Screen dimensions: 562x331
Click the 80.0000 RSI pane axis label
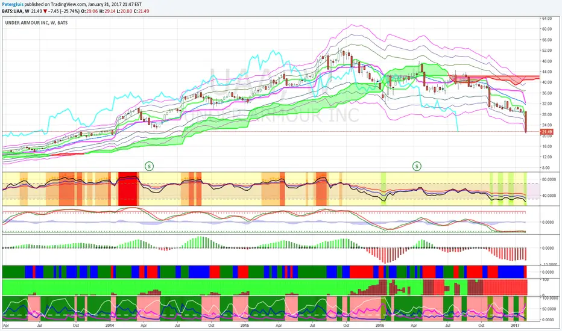coord(548,179)
